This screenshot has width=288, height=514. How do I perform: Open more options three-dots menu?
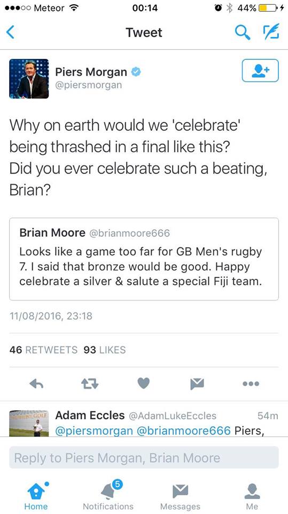251,383
